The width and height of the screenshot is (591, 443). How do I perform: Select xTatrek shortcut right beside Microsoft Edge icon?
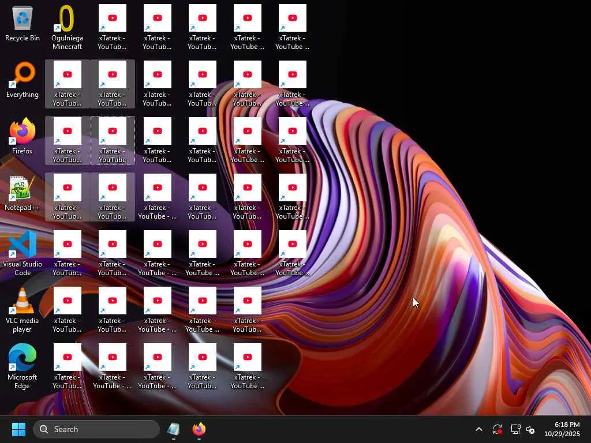(67, 366)
